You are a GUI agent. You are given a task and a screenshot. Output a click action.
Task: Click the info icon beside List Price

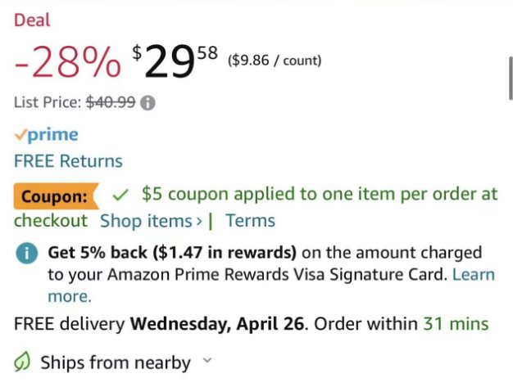[148, 103]
